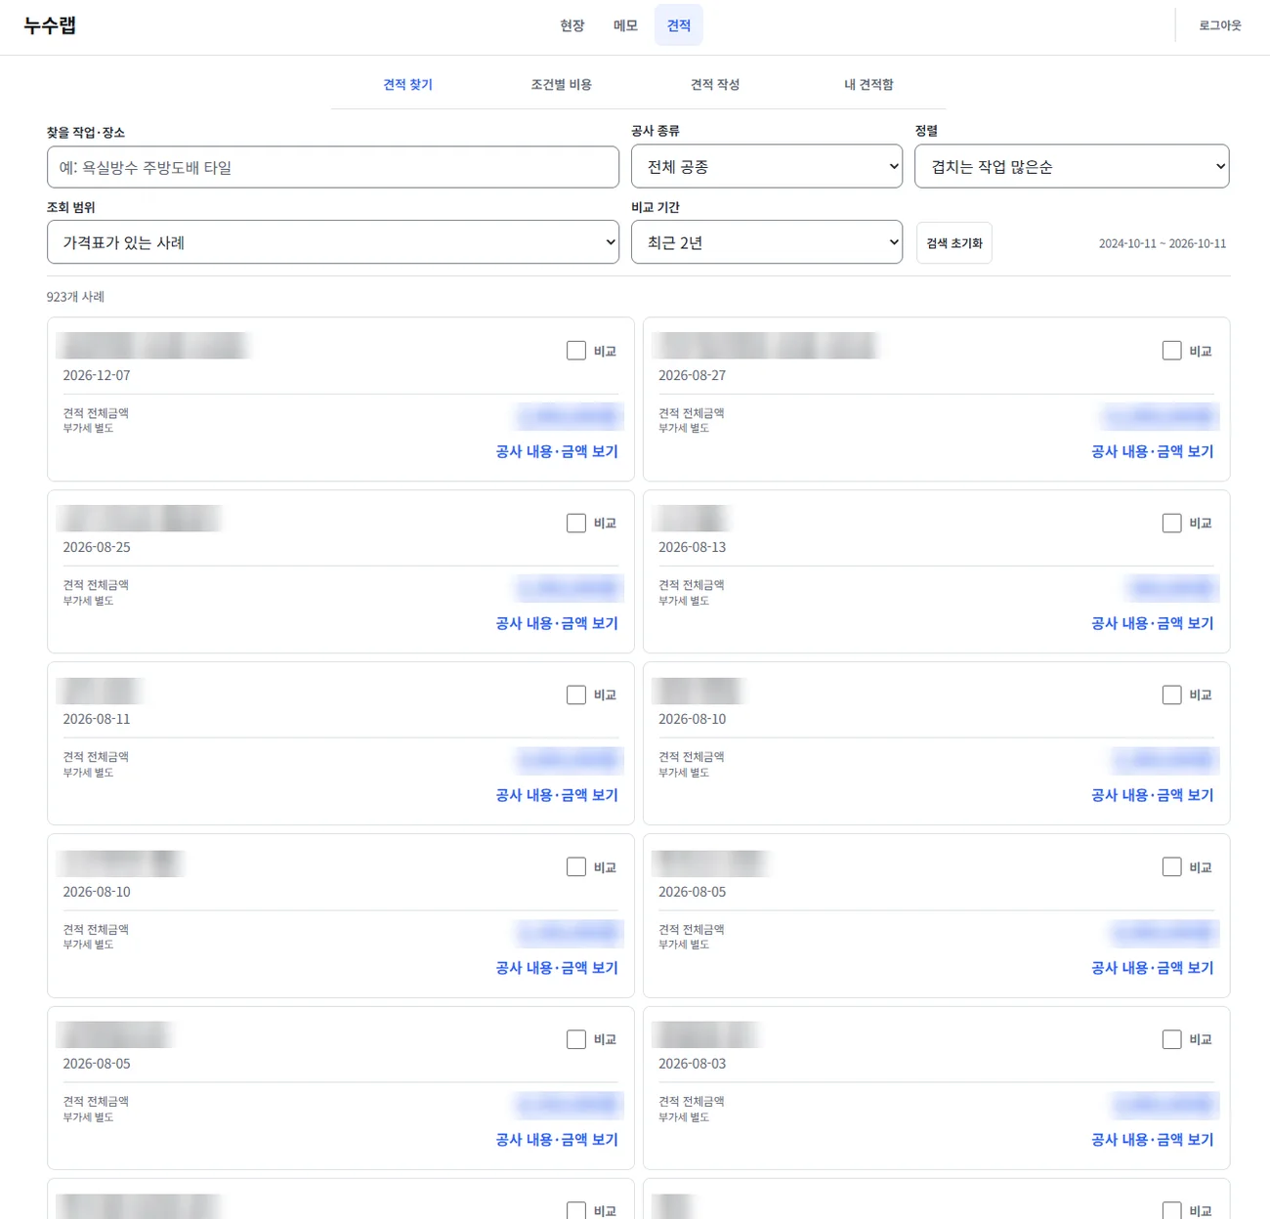1270x1219 pixels.
Task: Open the 정렬 sort dropdown
Action: click(1072, 167)
